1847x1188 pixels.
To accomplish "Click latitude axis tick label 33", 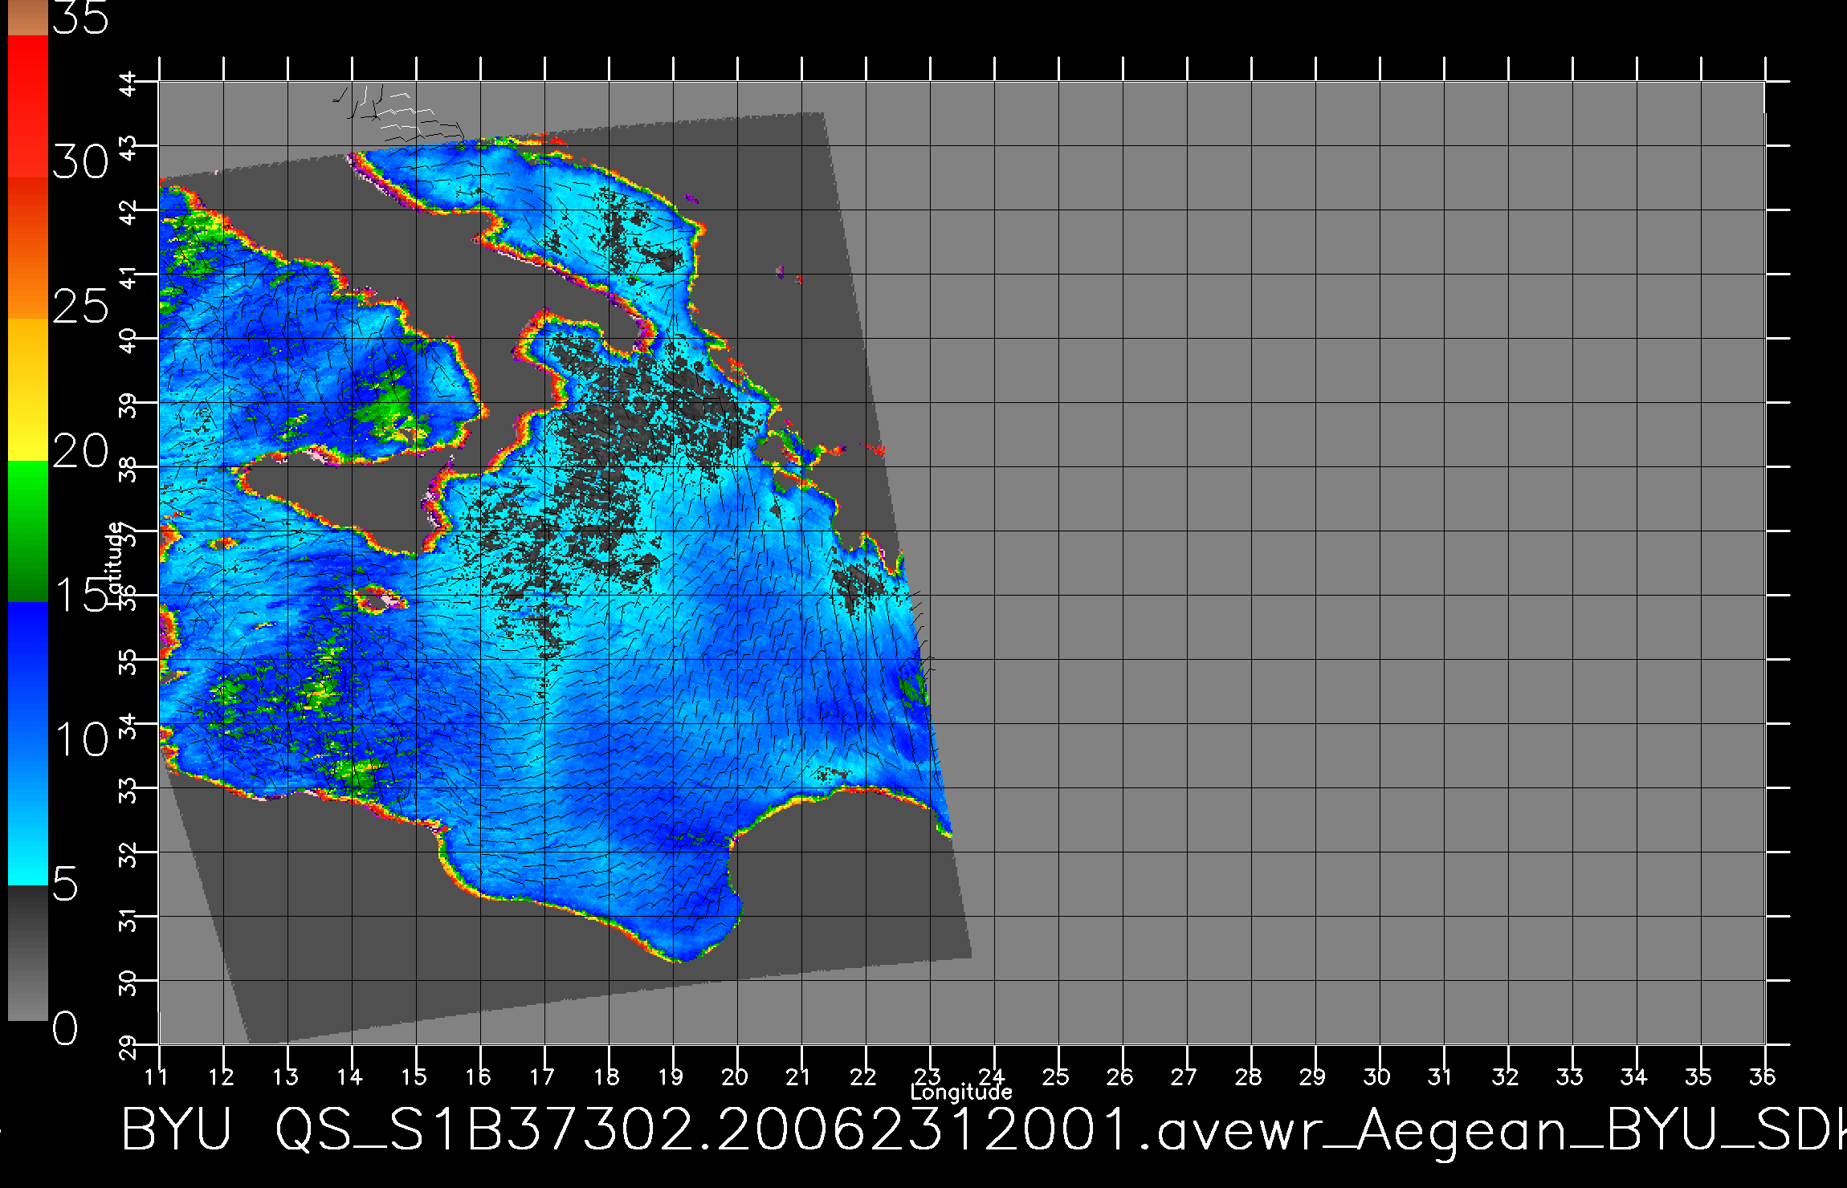I will pyautogui.click(x=129, y=791).
